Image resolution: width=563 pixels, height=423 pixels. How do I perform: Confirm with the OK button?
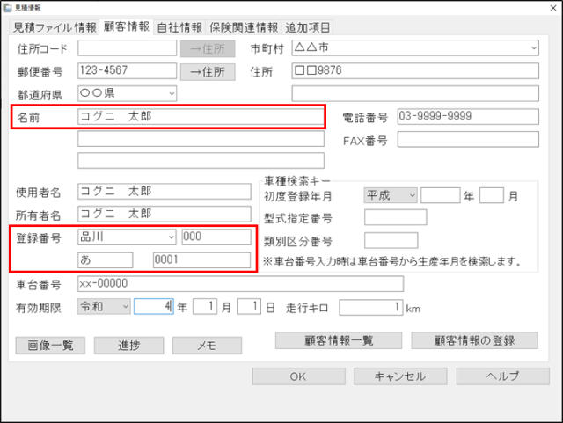tap(298, 376)
